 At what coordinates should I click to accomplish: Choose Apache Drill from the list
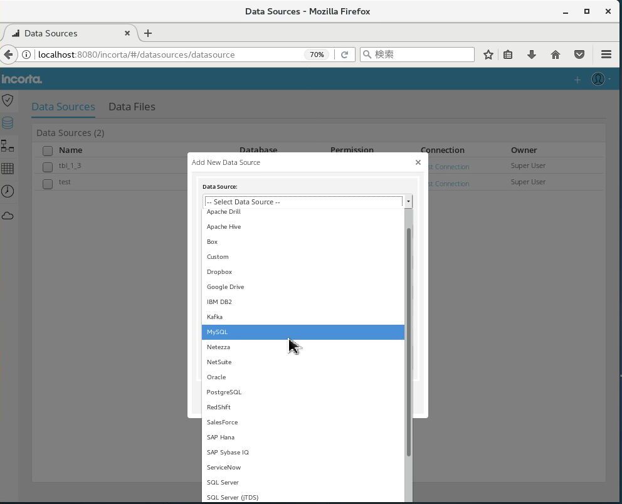coord(303,212)
